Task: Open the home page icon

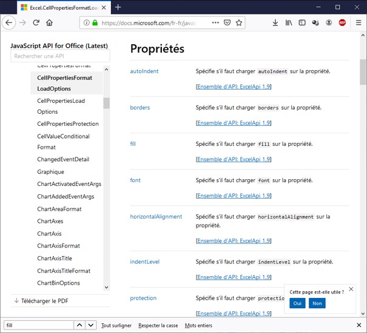Action: tap(49, 22)
